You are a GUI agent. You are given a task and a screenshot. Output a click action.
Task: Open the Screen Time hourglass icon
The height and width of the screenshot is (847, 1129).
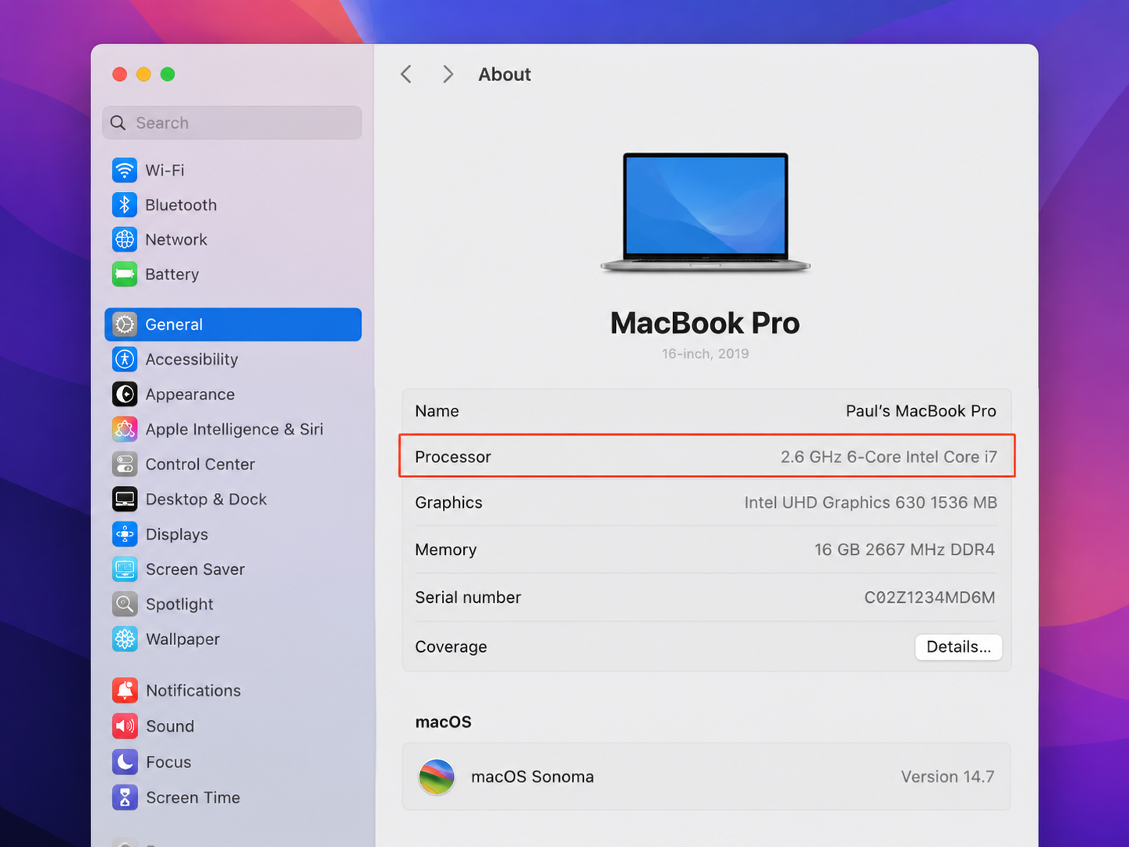pos(125,797)
